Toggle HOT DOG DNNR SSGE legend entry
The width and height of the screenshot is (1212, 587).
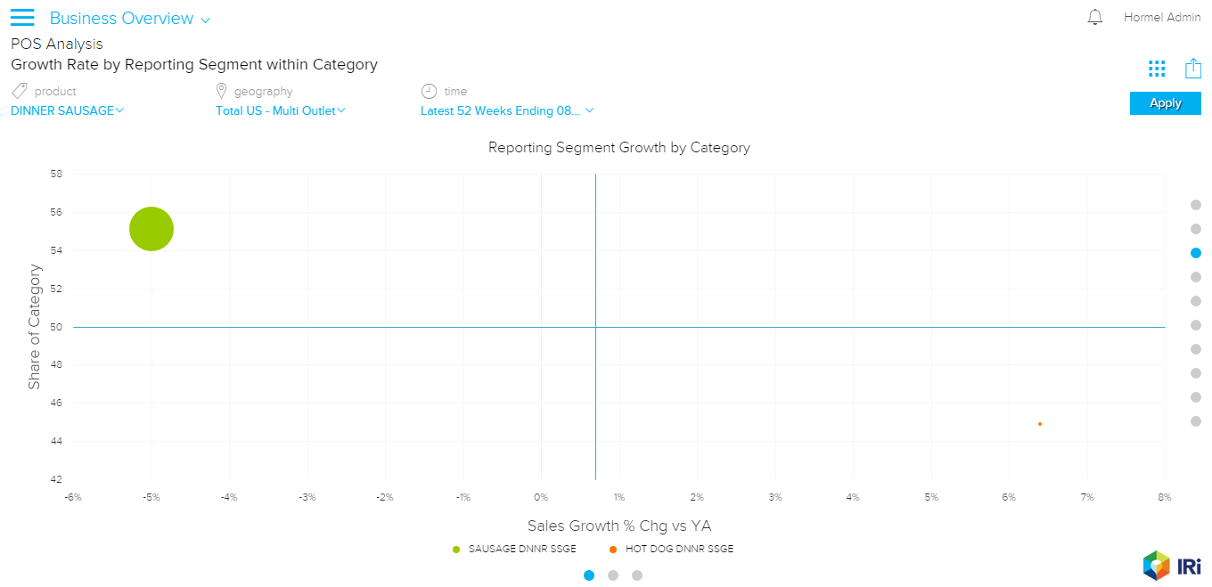coord(671,549)
